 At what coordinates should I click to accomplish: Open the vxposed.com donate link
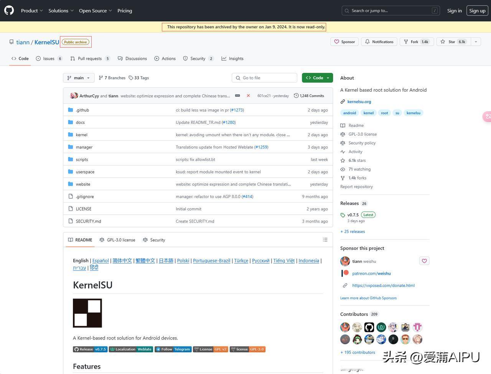383,285
